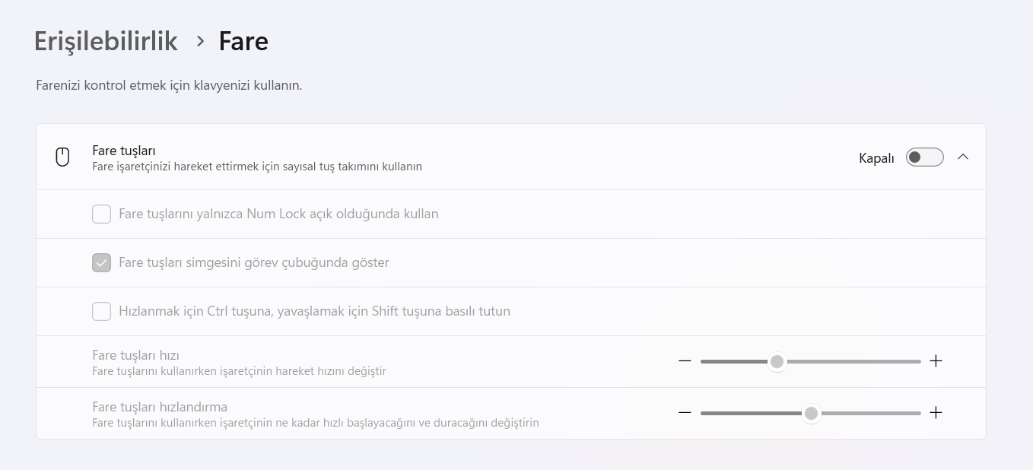Collapse the Fare tuşları section chevron
Screen dimensions: 1033x470
[x=963, y=157]
